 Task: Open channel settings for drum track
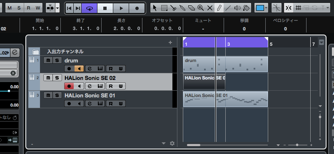pos(90,69)
